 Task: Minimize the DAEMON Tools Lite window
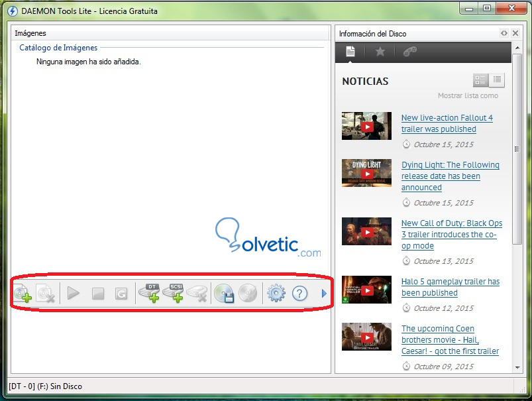[x=468, y=9]
